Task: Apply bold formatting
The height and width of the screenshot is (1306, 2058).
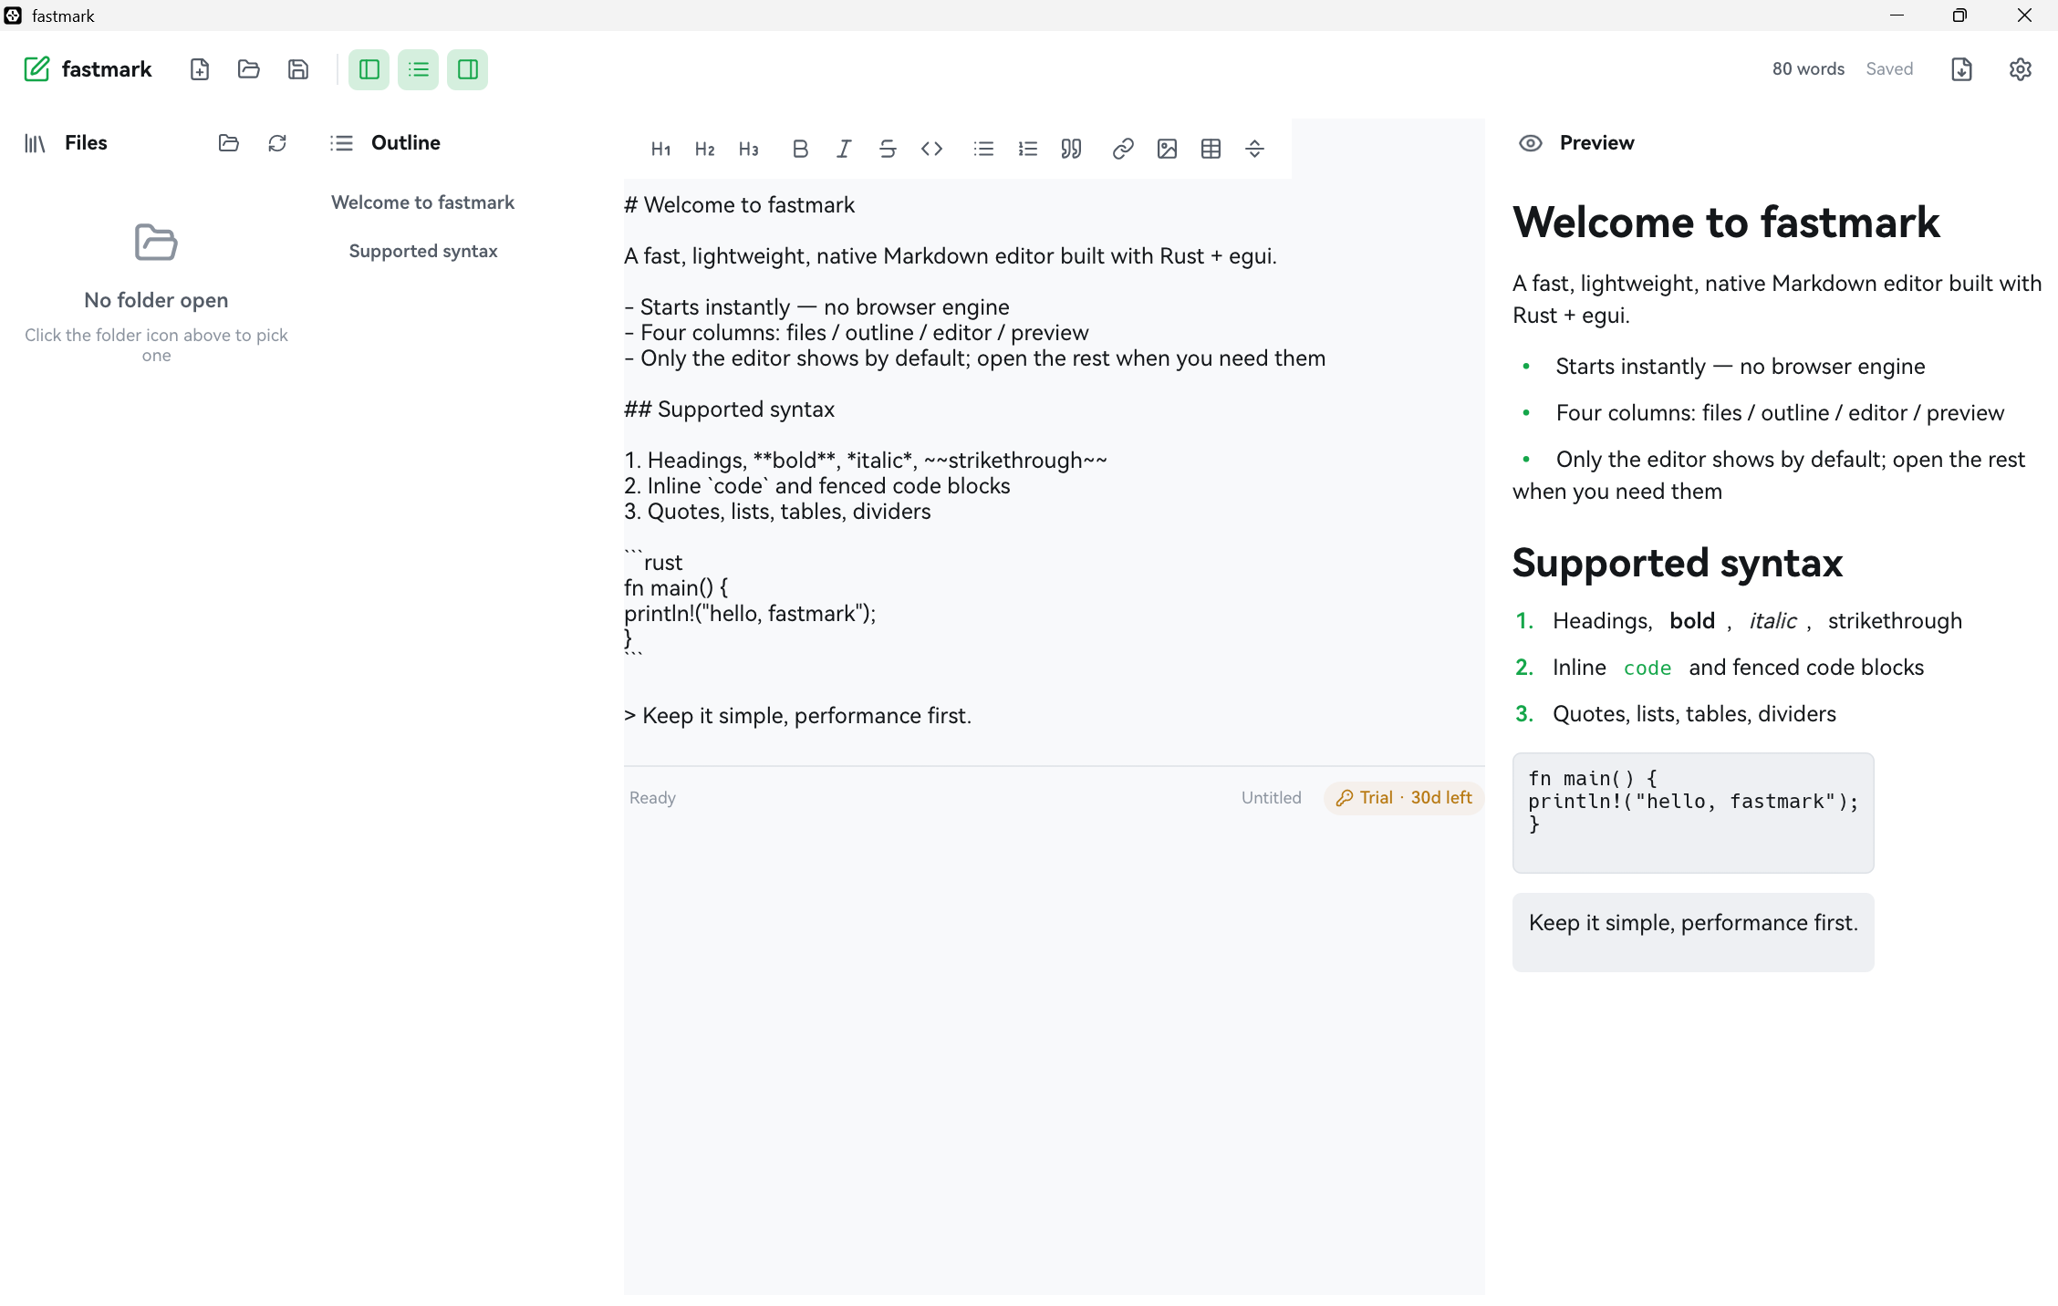Action: tap(800, 149)
